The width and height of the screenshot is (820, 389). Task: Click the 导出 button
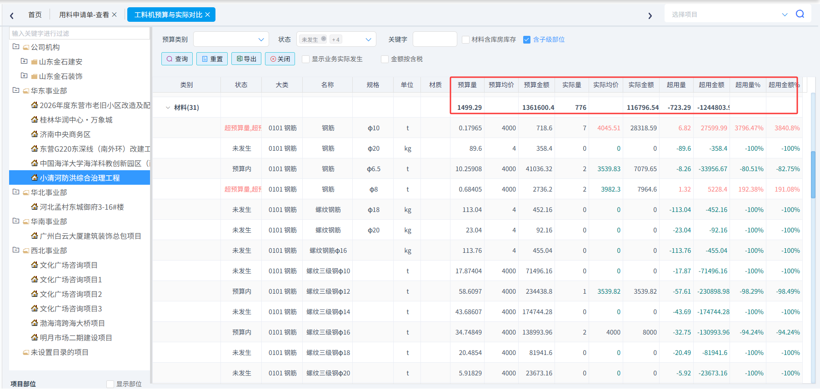point(246,59)
